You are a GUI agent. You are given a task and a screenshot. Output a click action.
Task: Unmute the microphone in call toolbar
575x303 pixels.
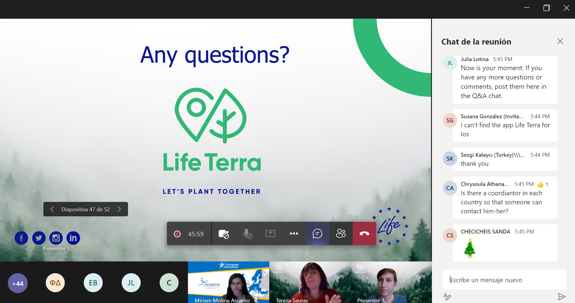click(x=247, y=234)
